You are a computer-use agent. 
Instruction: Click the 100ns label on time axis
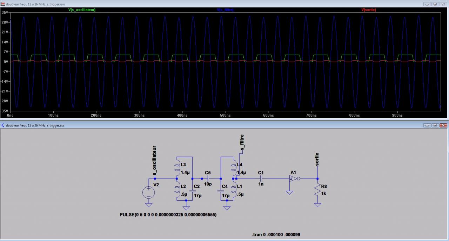click(53, 115)
